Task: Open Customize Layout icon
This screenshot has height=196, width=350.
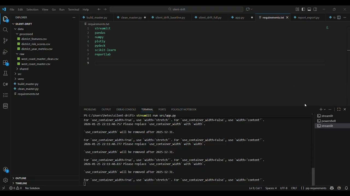Action: point(297,9)
